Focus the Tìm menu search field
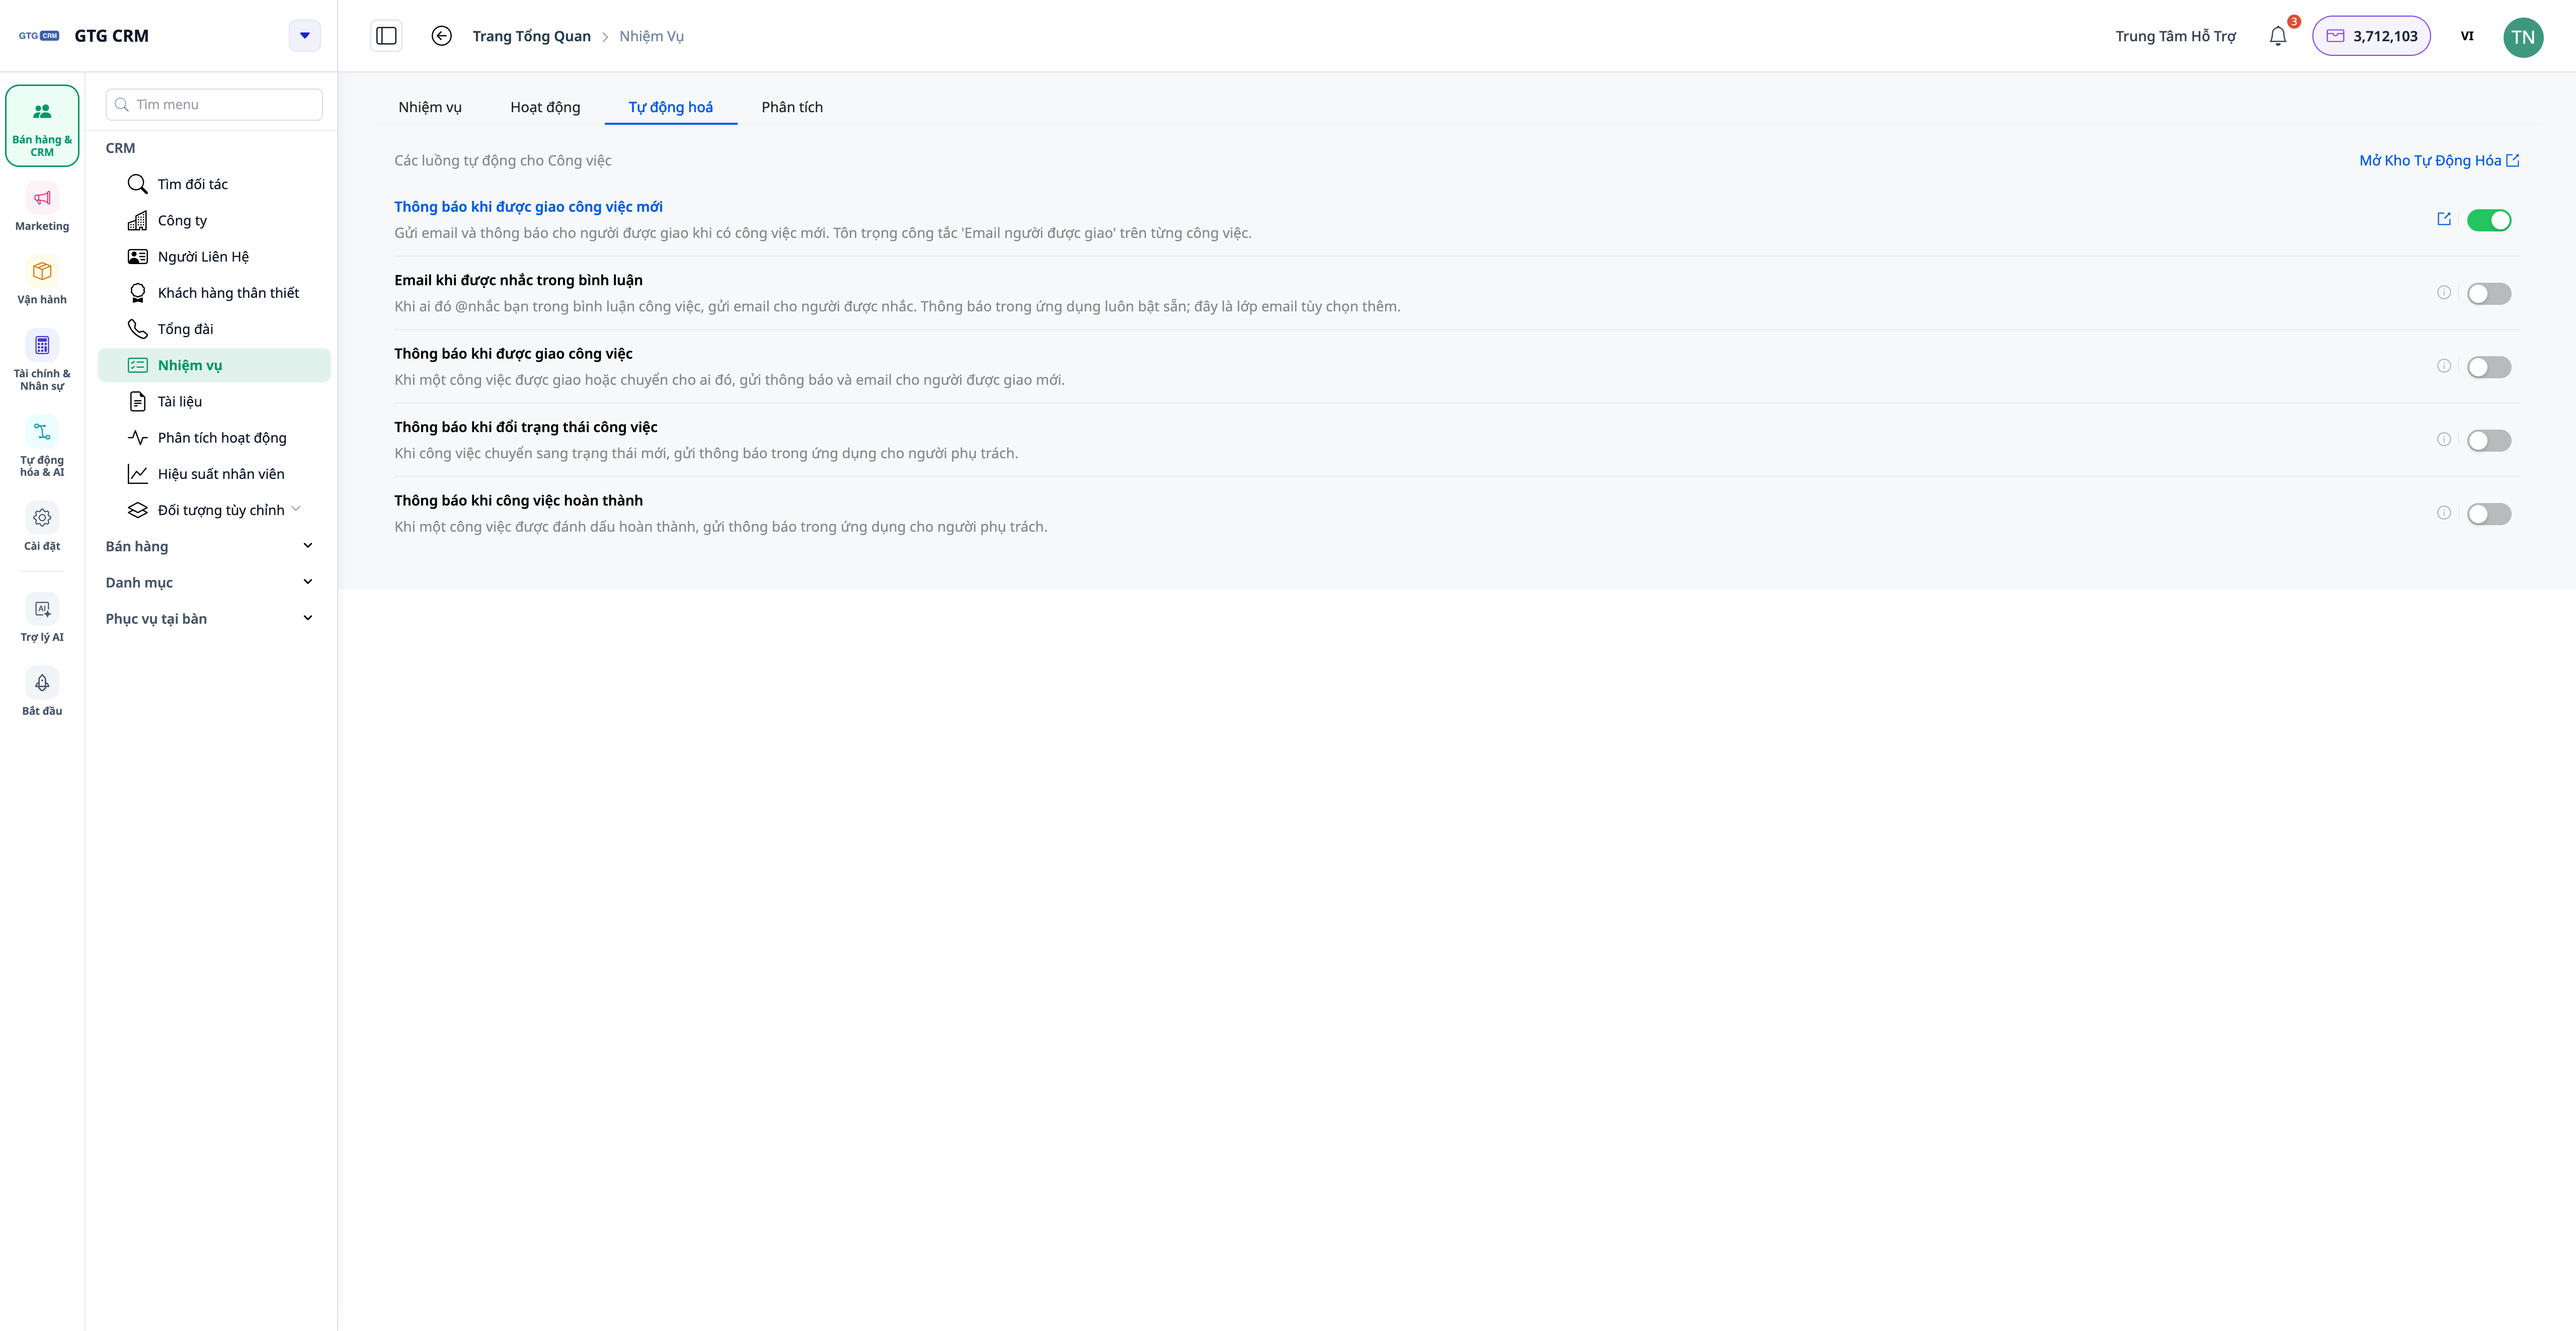Viewport: 2576px width, 1331px height. click(214, 105)
